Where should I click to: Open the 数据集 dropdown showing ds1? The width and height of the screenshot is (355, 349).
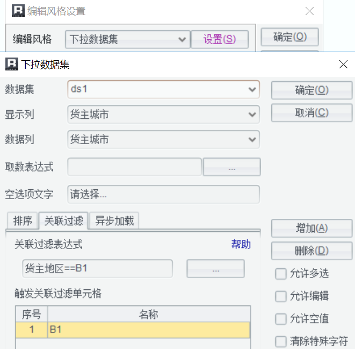pos(252,89)
